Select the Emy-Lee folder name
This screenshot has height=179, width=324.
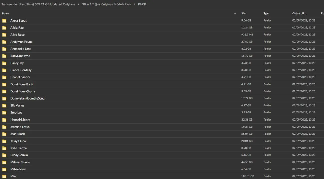pos(16,112)
